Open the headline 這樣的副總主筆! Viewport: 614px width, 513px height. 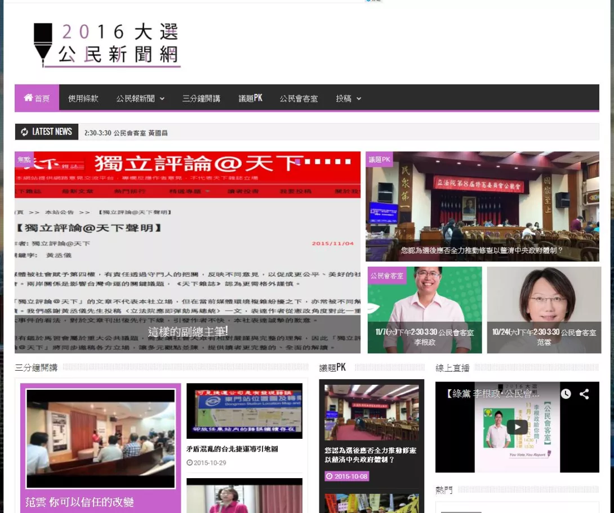click(x=188, y=331)
